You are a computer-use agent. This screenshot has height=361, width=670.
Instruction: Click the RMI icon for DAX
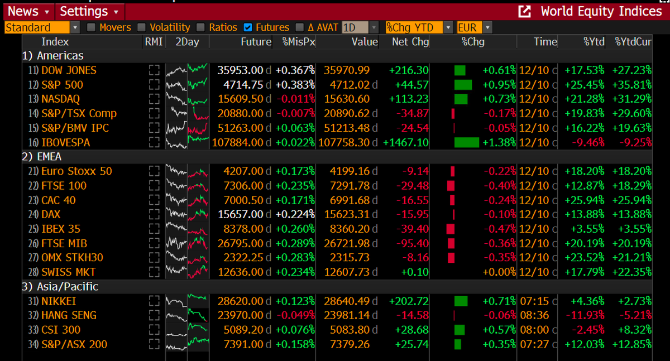point(154,214)
